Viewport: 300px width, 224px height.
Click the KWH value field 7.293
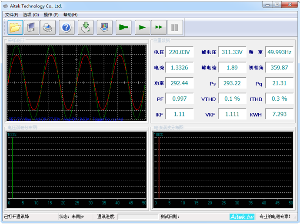pyautogui.click(x=279, y=114)
